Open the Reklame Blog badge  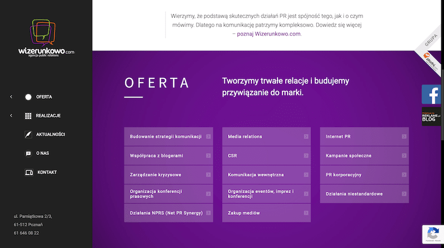coord(431,117)
